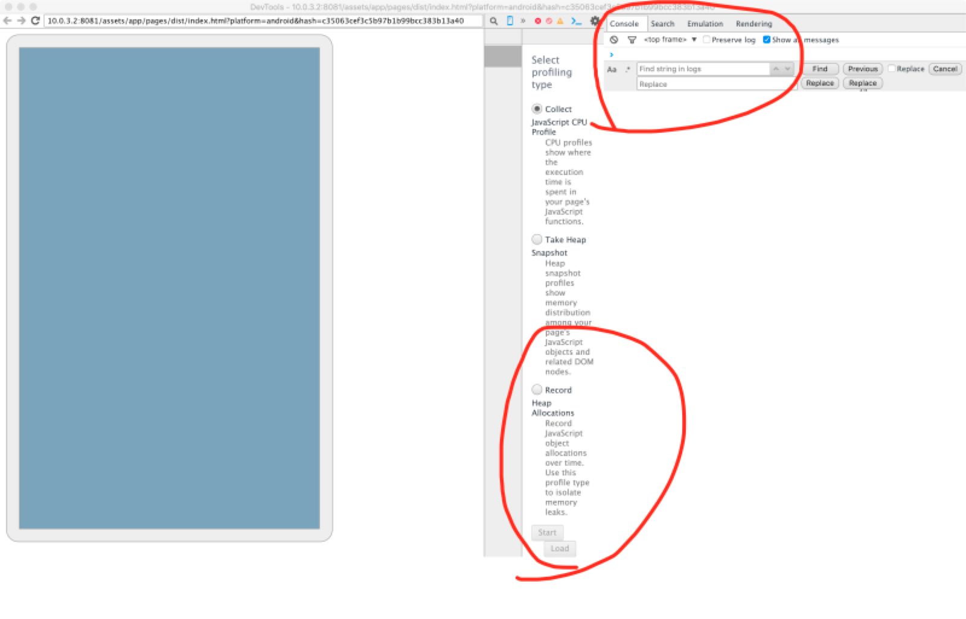Toggle the regex search icon
Screen dimensions: 966x619
pyautogui.click(x=628, y=69)
